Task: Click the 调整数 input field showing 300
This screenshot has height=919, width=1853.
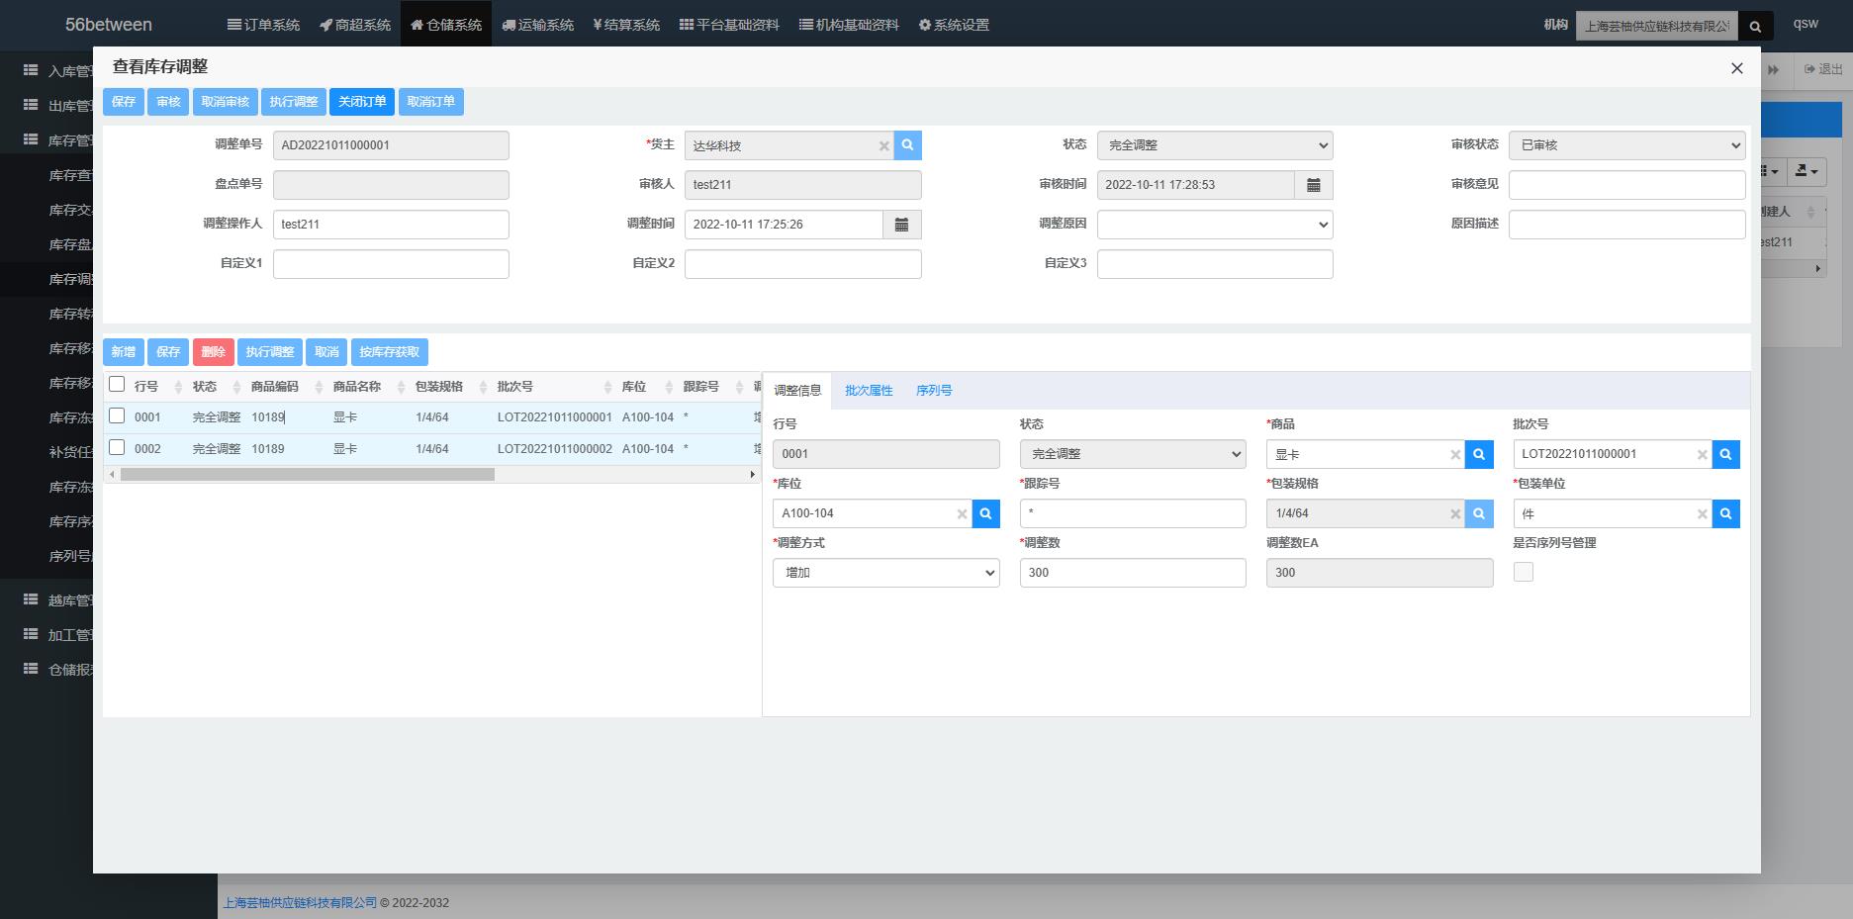Action: tap(1133, 573)
